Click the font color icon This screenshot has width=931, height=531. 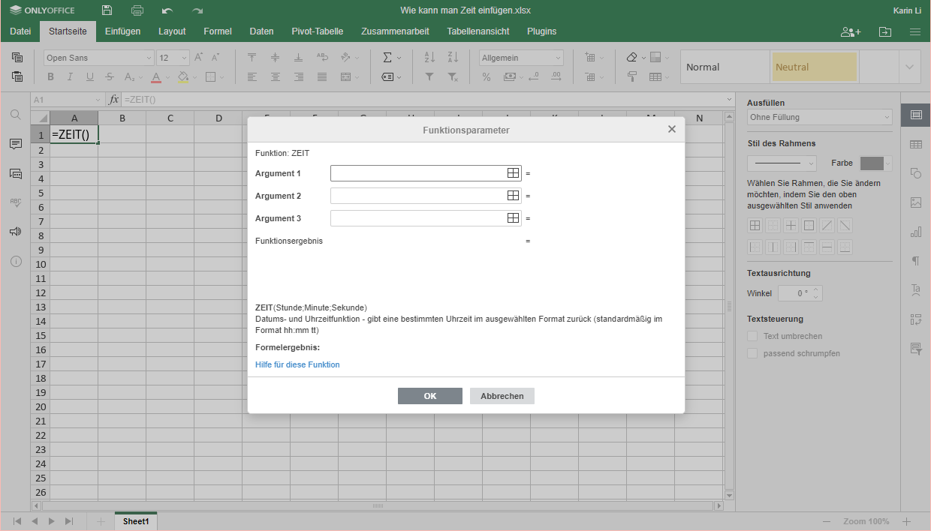[156, 76]
